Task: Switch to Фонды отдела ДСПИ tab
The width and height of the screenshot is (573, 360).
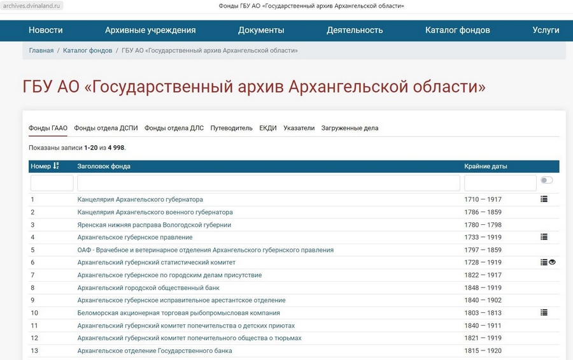Action: point(106,128)
